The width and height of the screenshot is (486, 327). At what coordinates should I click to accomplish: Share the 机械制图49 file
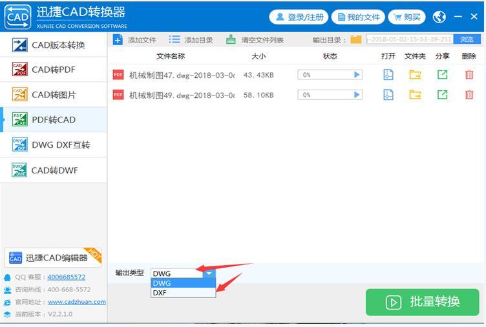point(442,95)
